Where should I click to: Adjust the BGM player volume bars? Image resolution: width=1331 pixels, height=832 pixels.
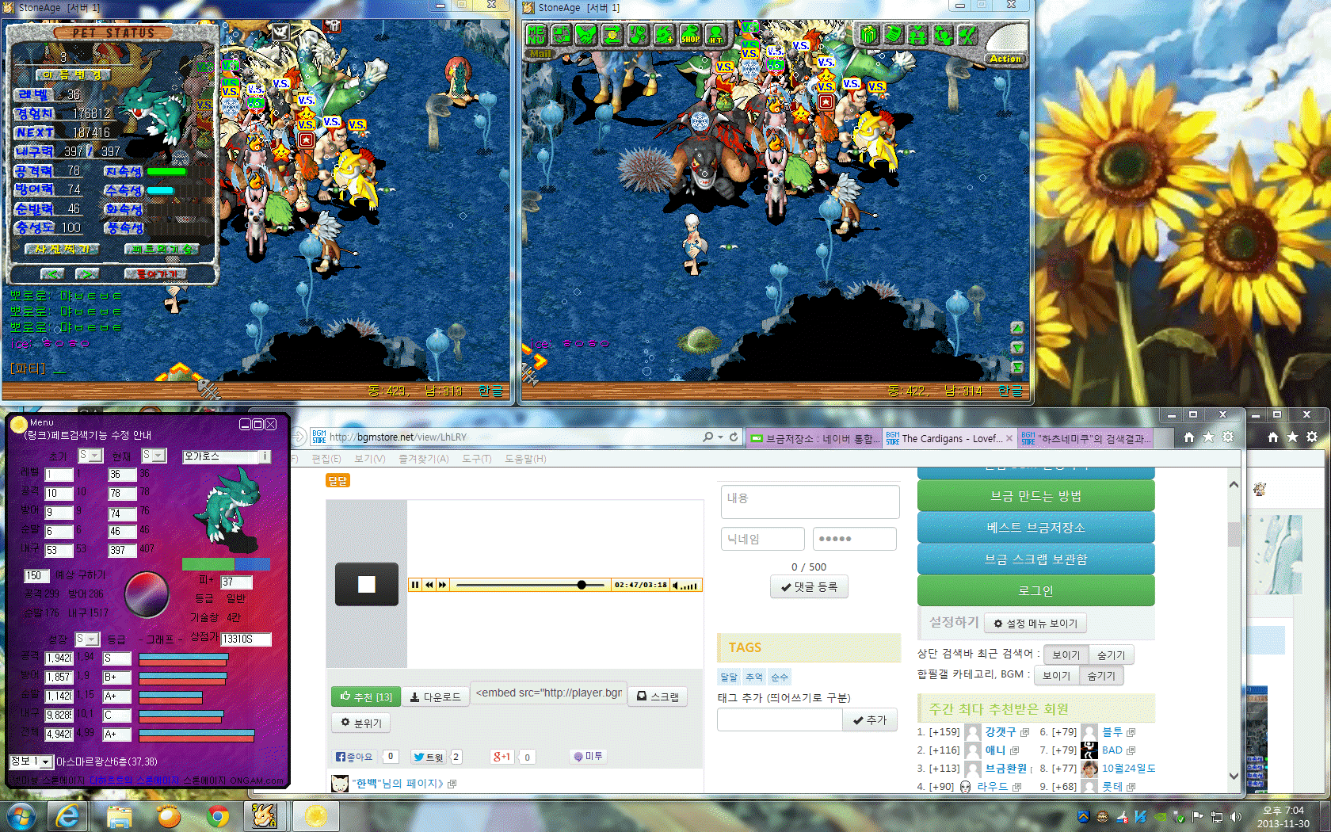click(690, 586)
